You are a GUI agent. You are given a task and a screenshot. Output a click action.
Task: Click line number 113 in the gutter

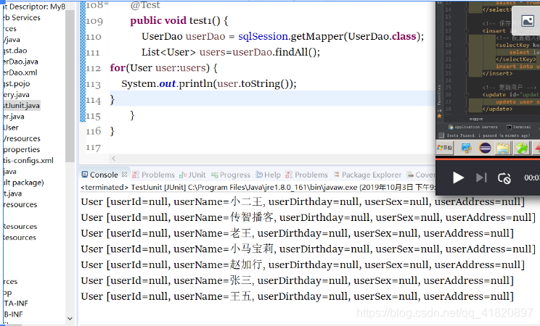point(93,84)
